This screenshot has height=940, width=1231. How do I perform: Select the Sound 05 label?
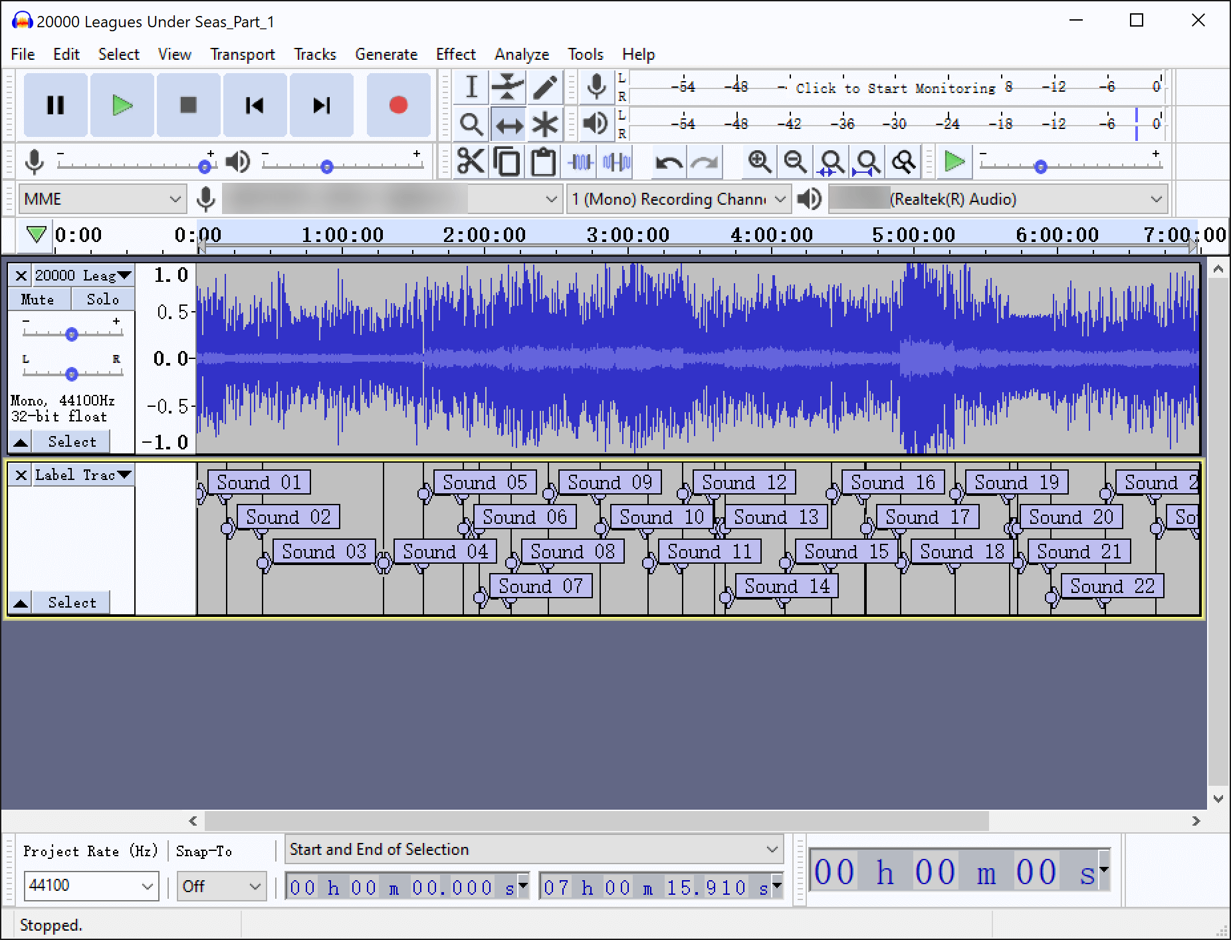coord(485,482)
